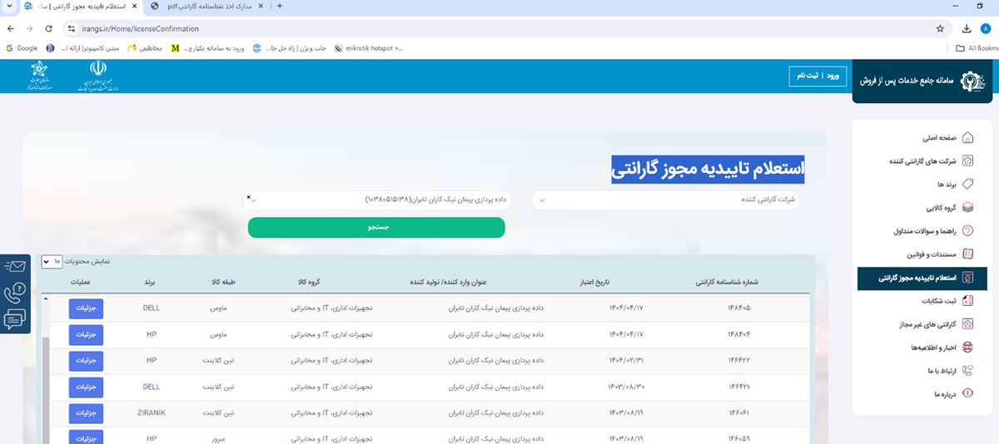Bookmark this page with the star icon
The image size is (999, 444).
point(940,28)
